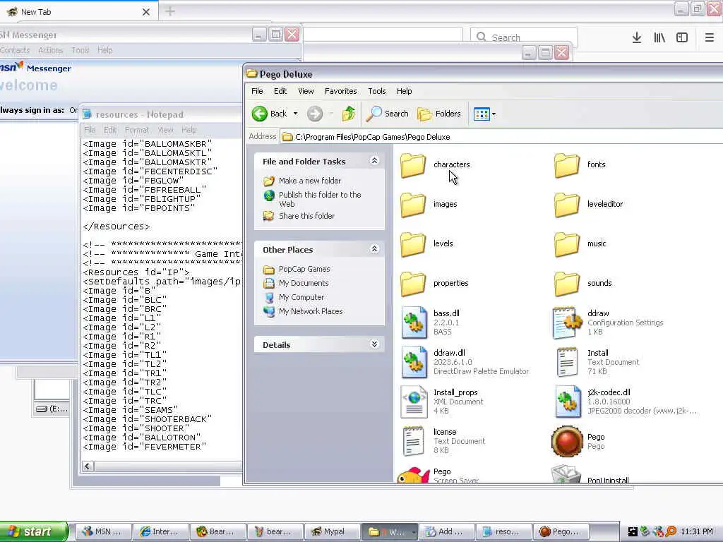Close the New Tab browser tab
Screen dimensions: 723x542
click(145, 12)
